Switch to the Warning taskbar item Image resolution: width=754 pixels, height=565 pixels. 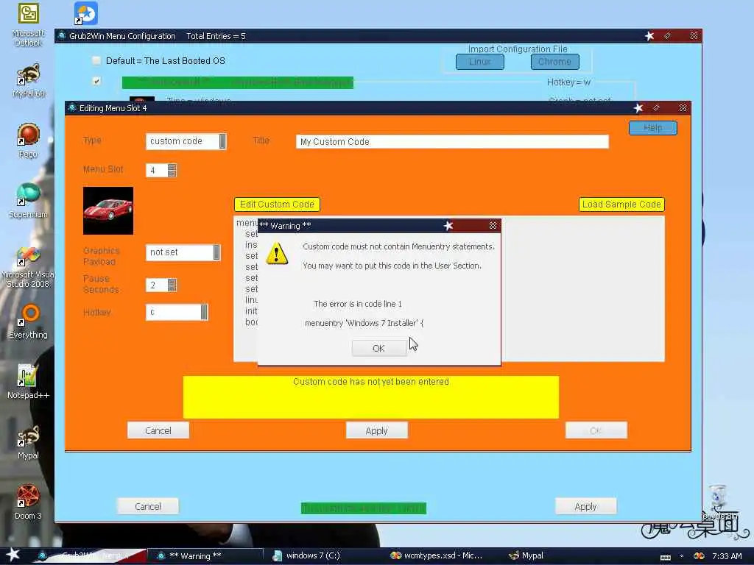pos(205,555)
